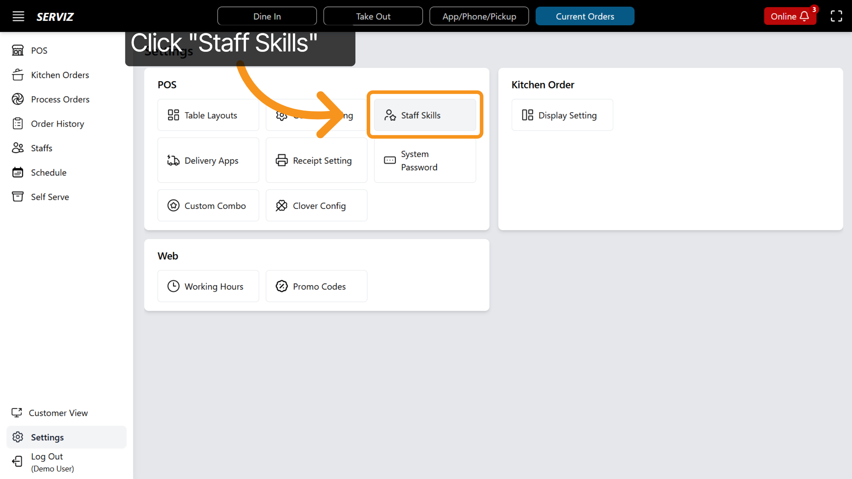Open Promo Codes settings
This screenshot has height=479, width=852.
pos(316,286)
